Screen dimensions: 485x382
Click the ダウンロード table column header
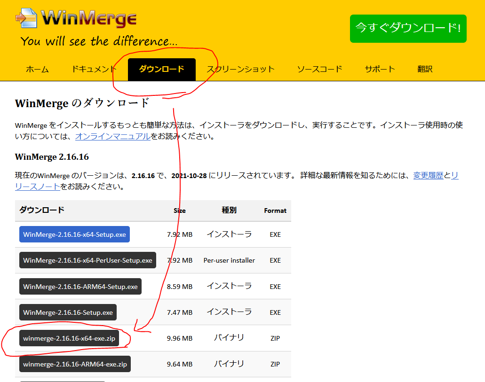(42, 210)
